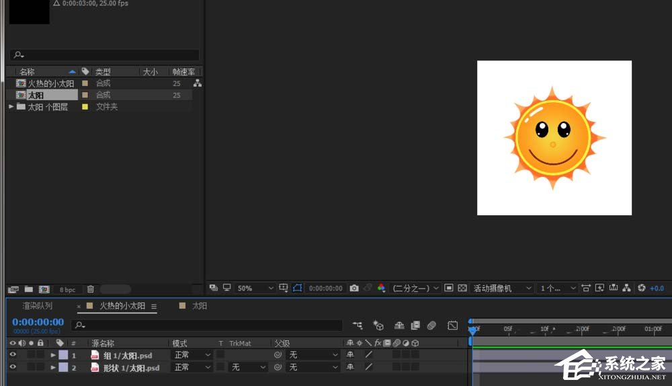This screenshot has height=386, width=672.
Task: Take a snapshot with the camera icon
Action: click(x=354, y=288)
